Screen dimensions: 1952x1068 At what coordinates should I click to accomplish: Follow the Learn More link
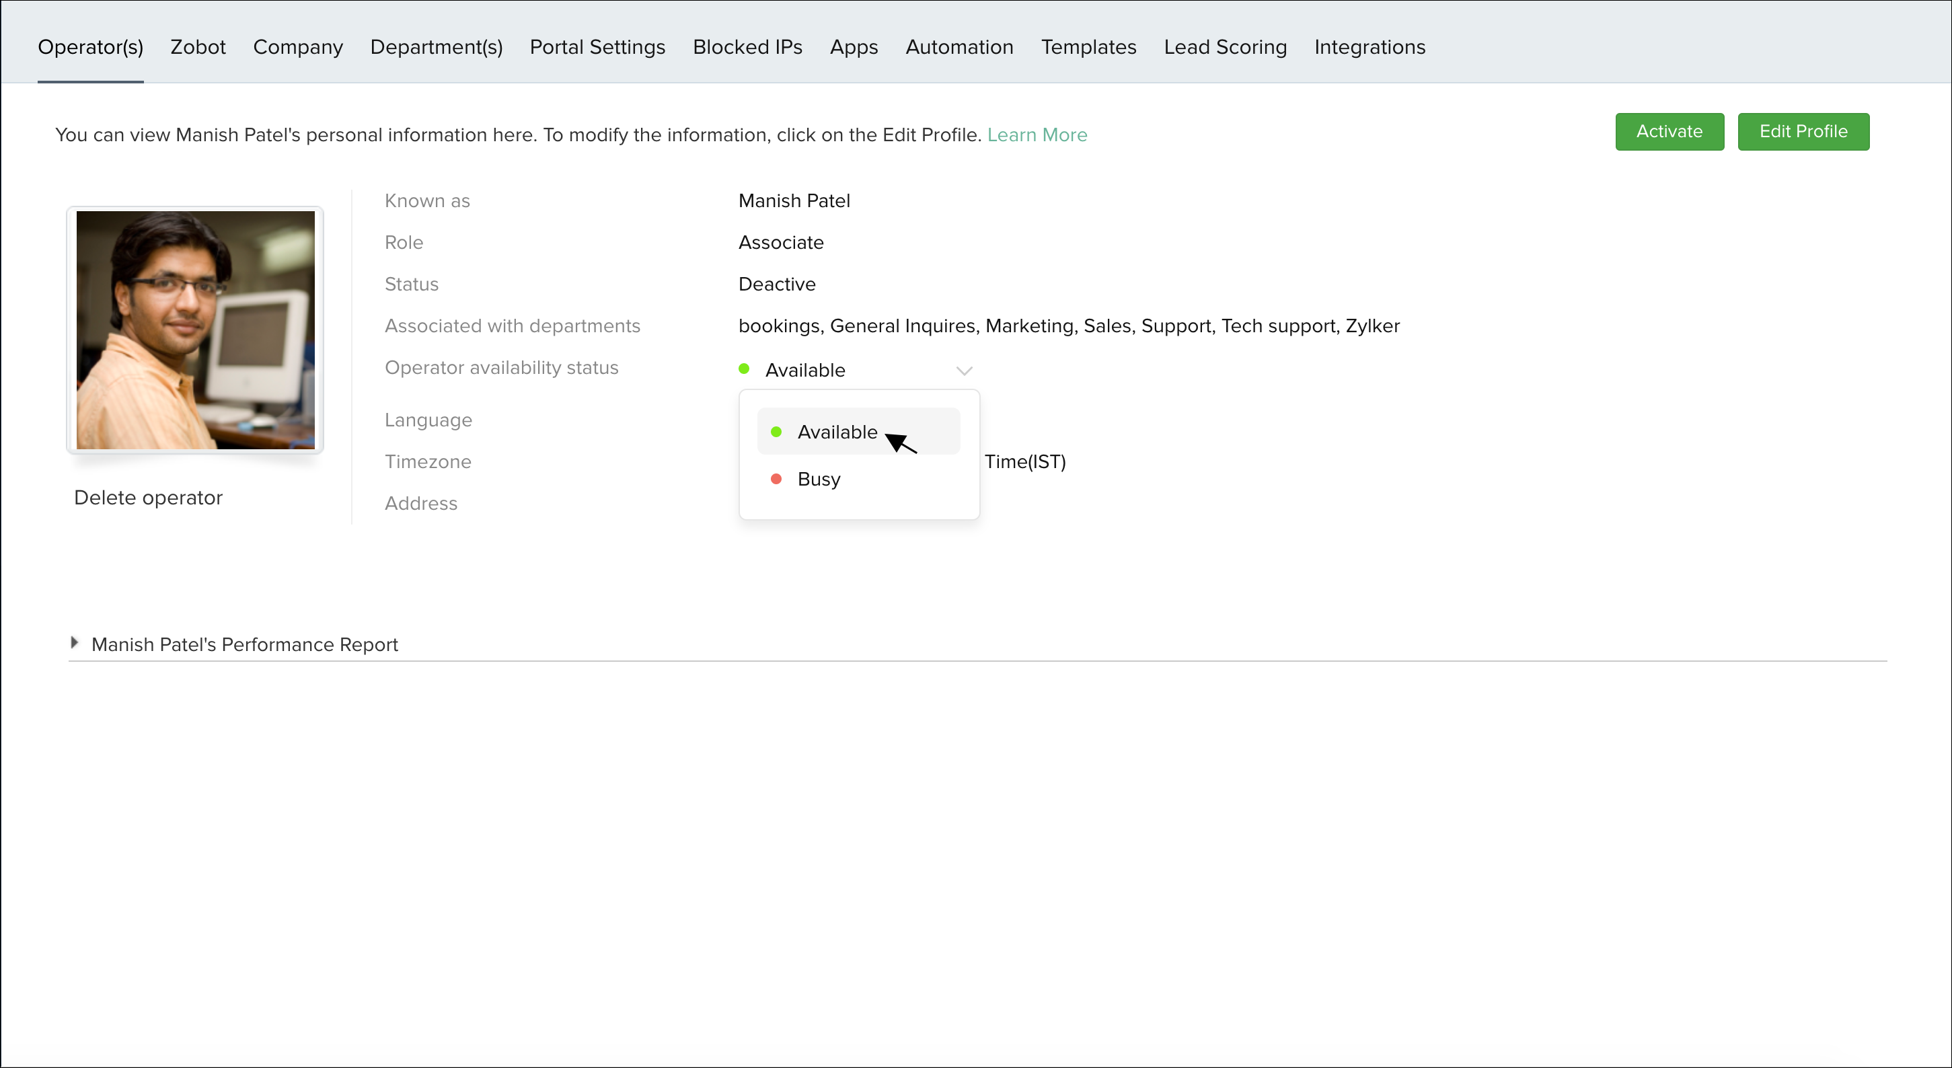(x=1037, y=135)
